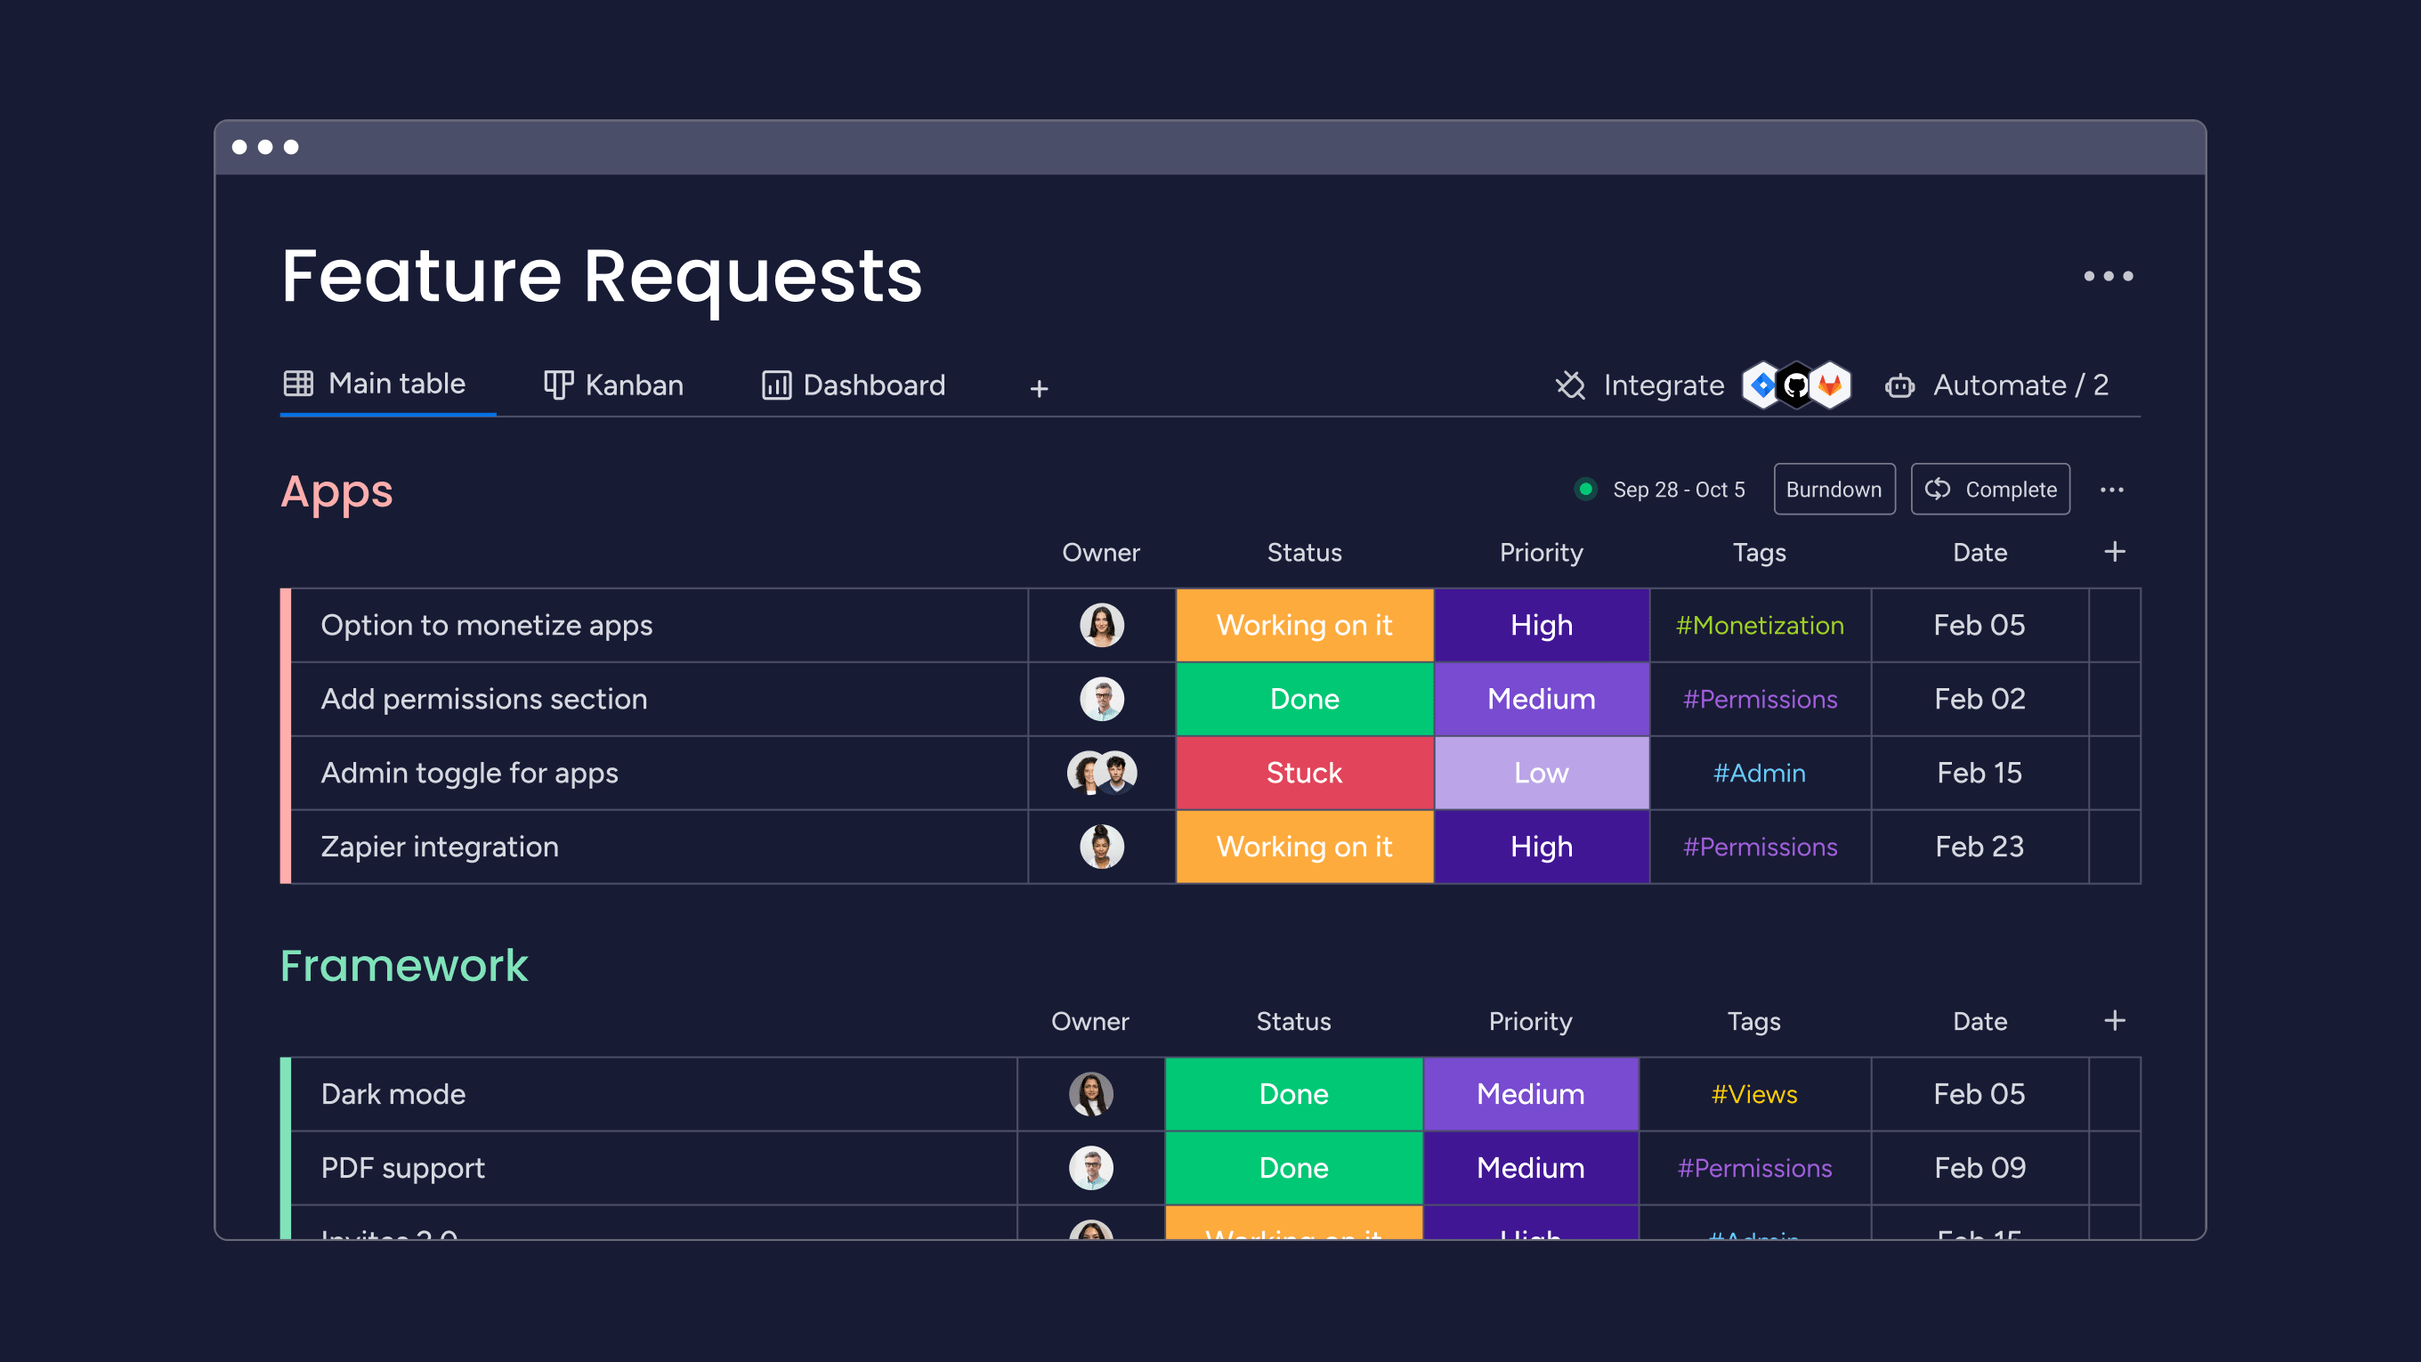This screenshot has width=2421, height=1362.
Task: Mark Apps group as Complete
Action: [x=1992, y=489]
